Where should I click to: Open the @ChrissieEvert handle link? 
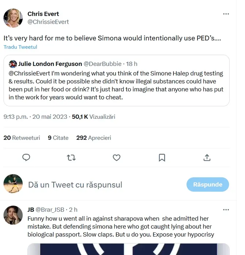pyautogui.click(x=48, y=22)
